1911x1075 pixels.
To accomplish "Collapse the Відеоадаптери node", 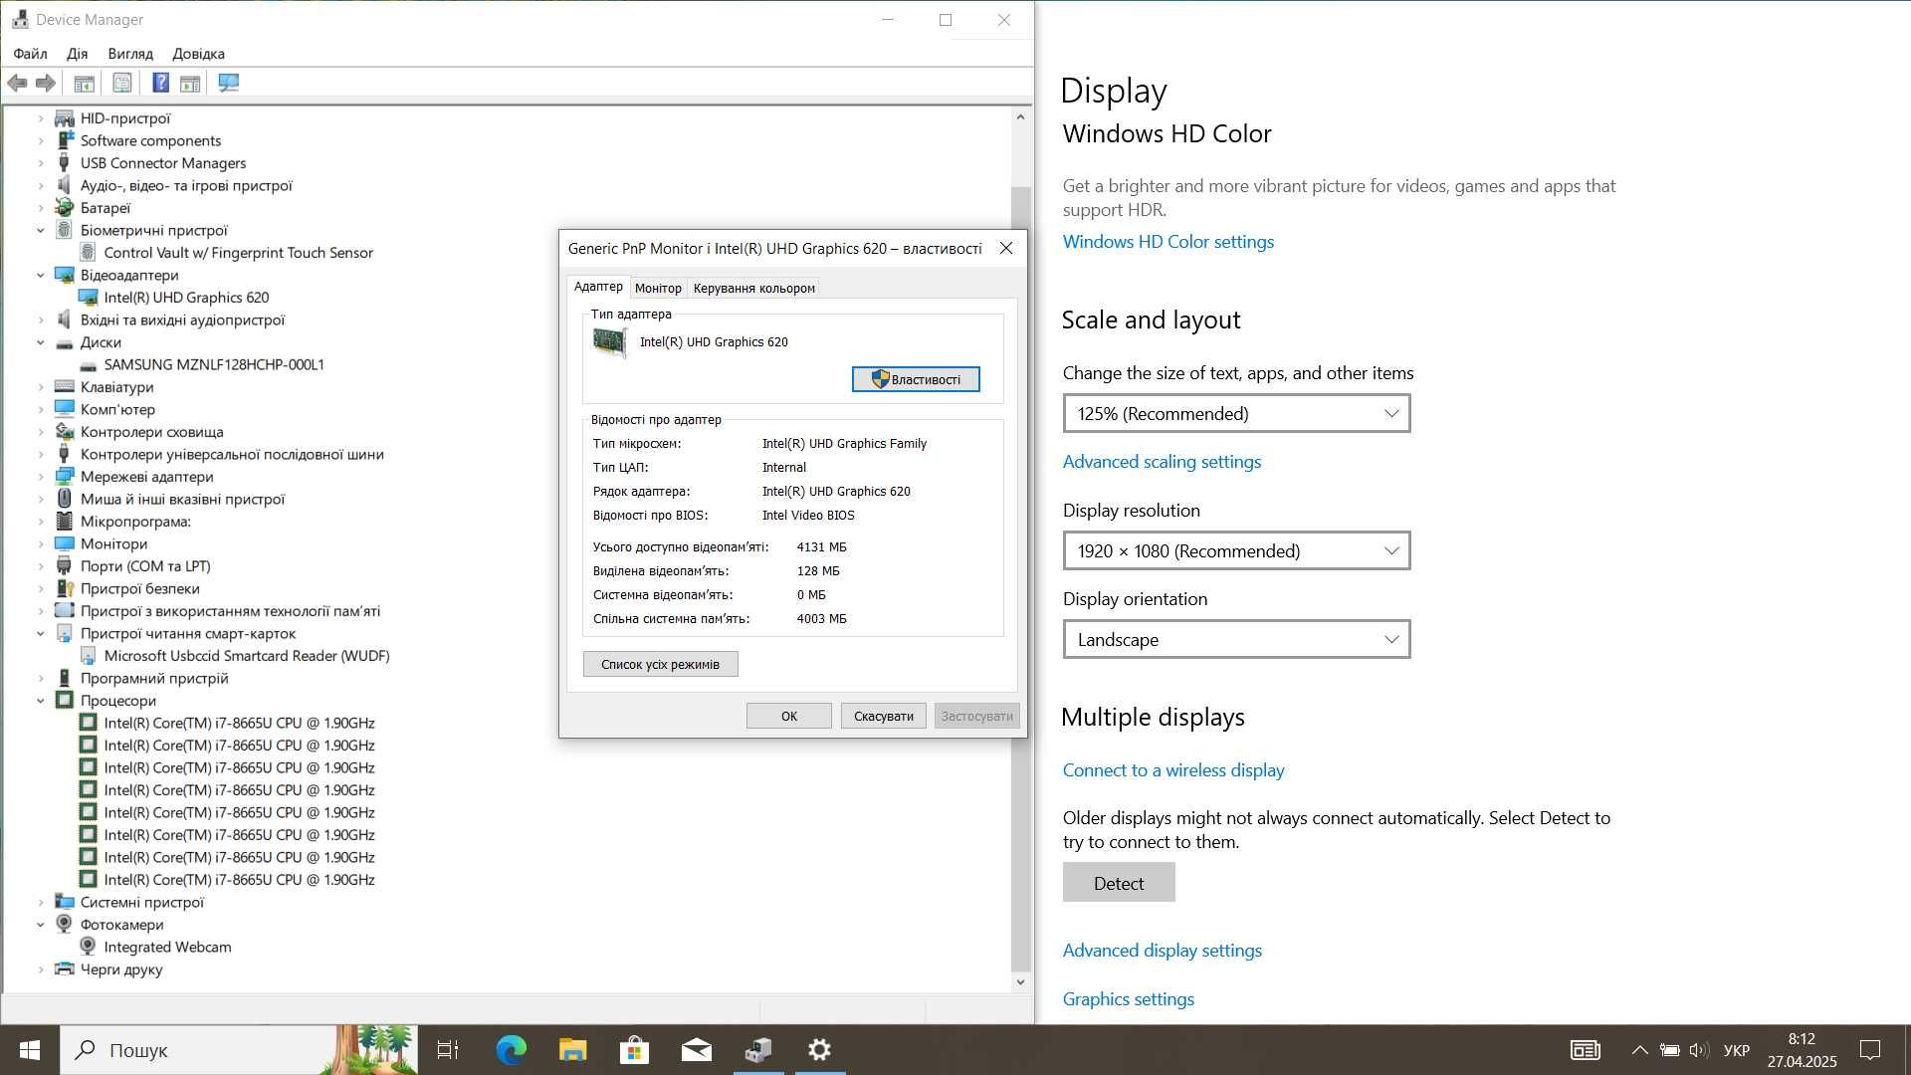I will point(41,276).
